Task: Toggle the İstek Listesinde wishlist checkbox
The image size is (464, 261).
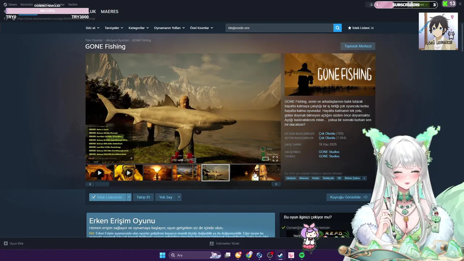Action: click(x=94, y=197)
